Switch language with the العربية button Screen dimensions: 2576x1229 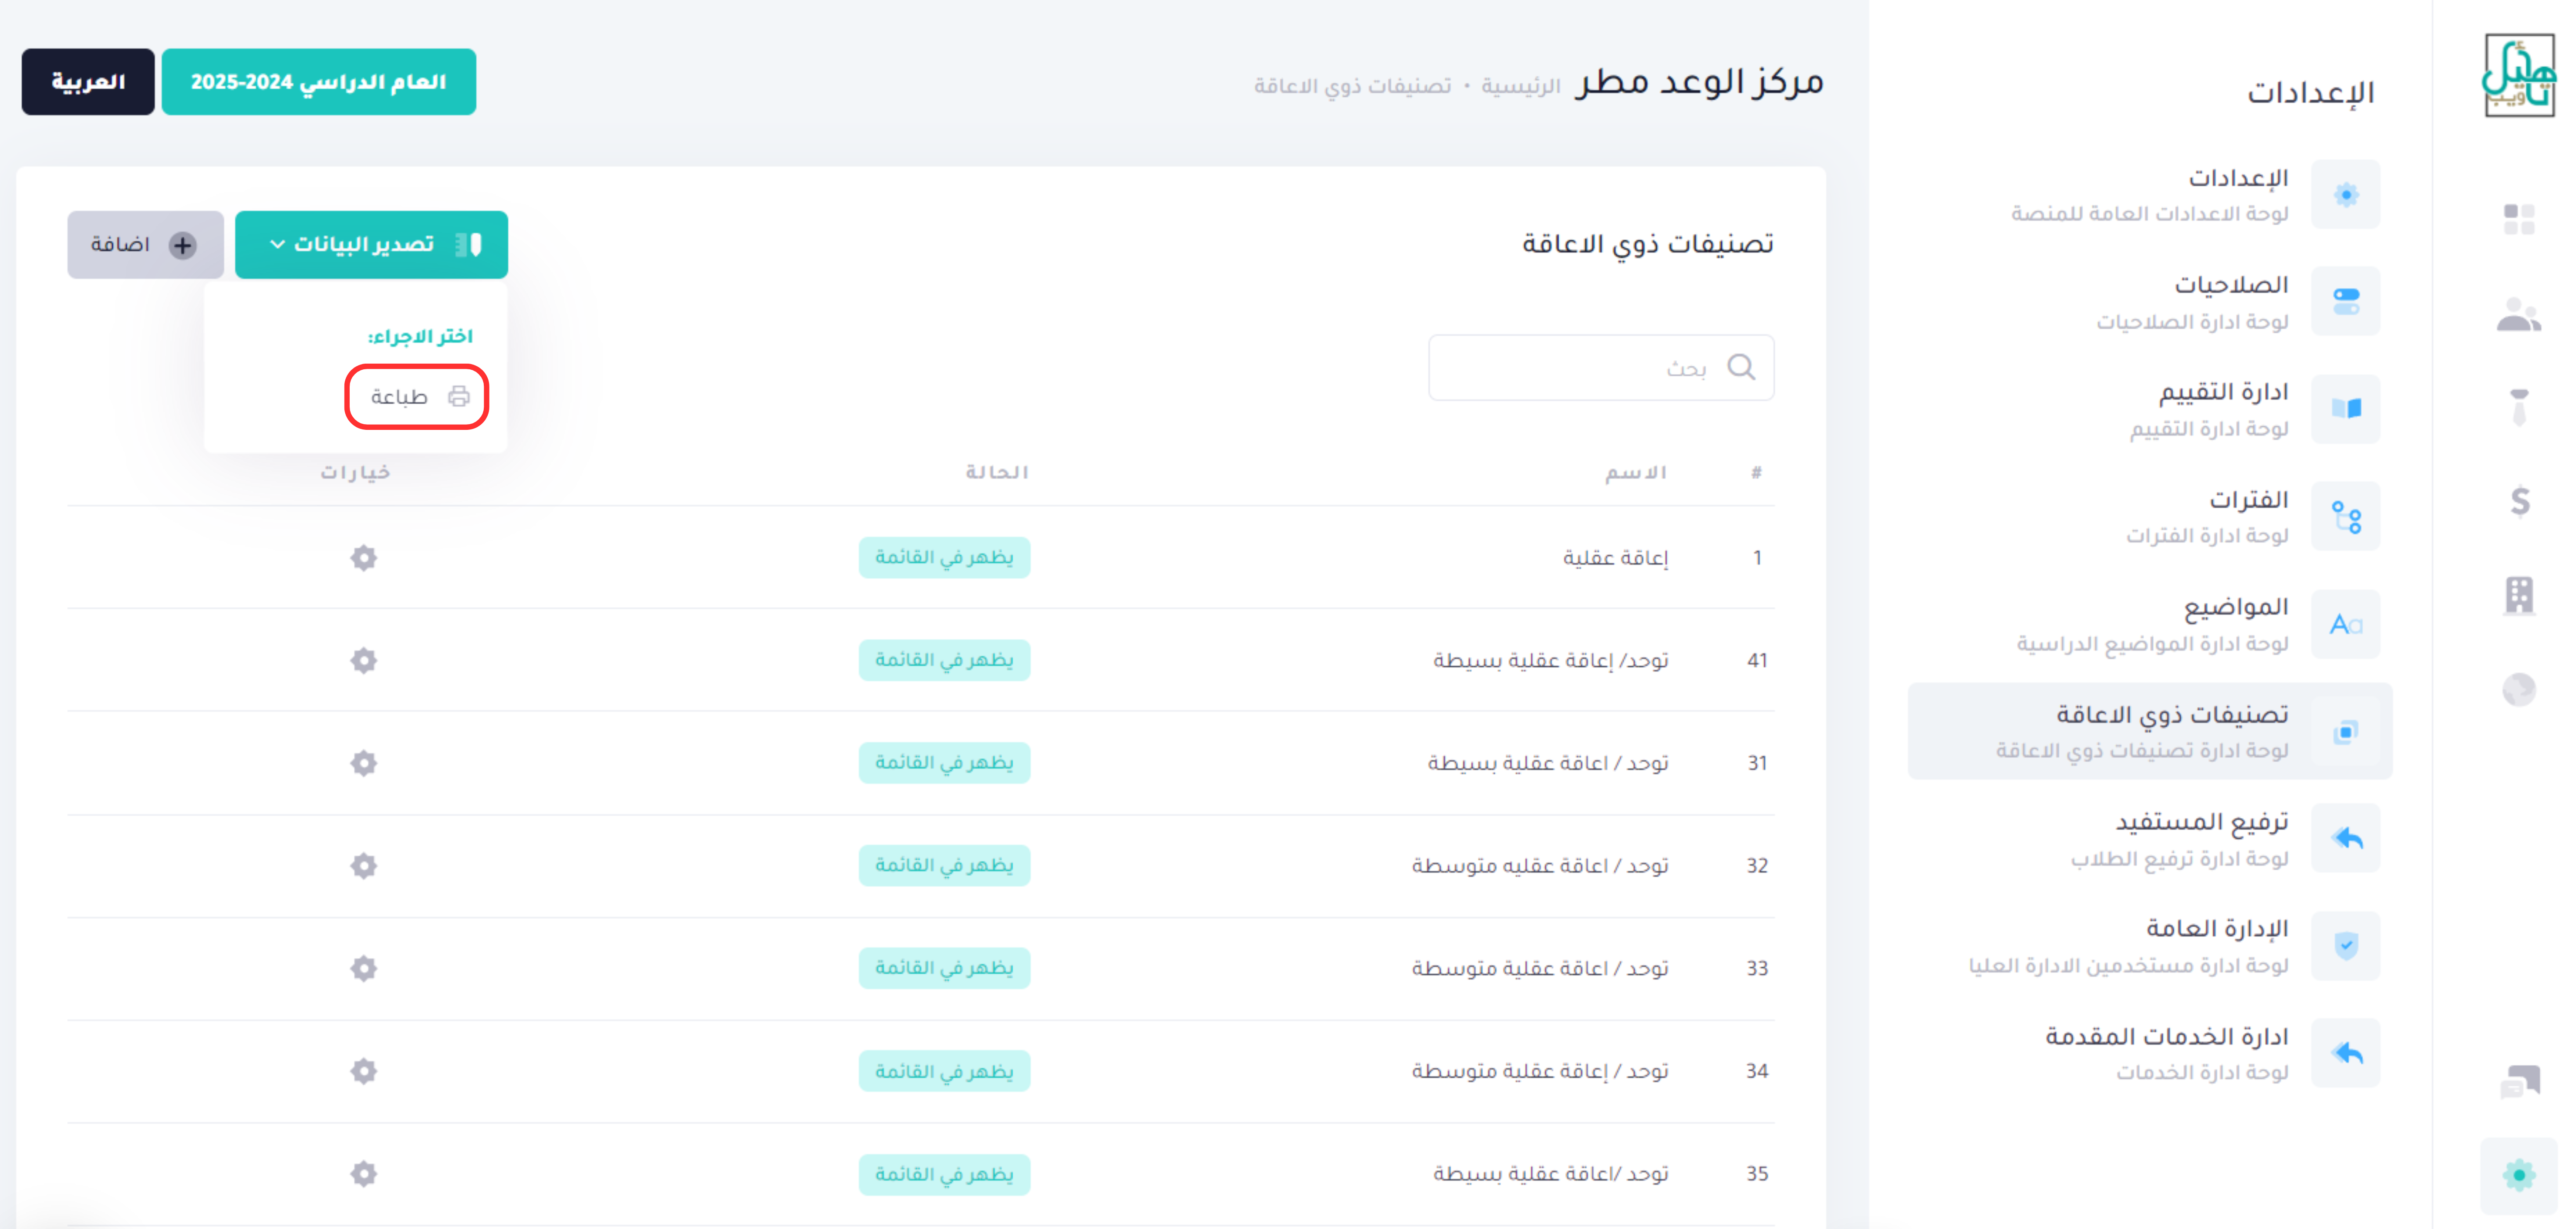tap(88, 82)
